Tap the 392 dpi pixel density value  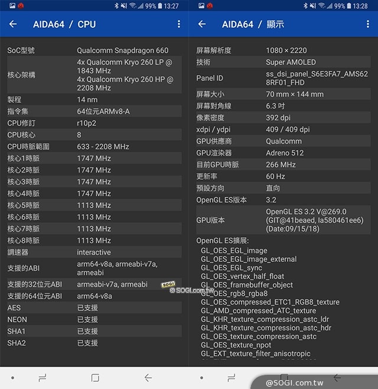click(278, 118)
